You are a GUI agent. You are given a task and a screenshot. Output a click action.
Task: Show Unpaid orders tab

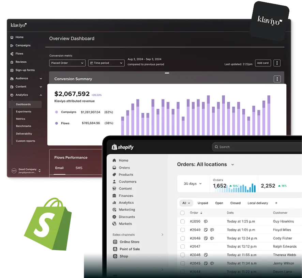click(x=203, y=203)
